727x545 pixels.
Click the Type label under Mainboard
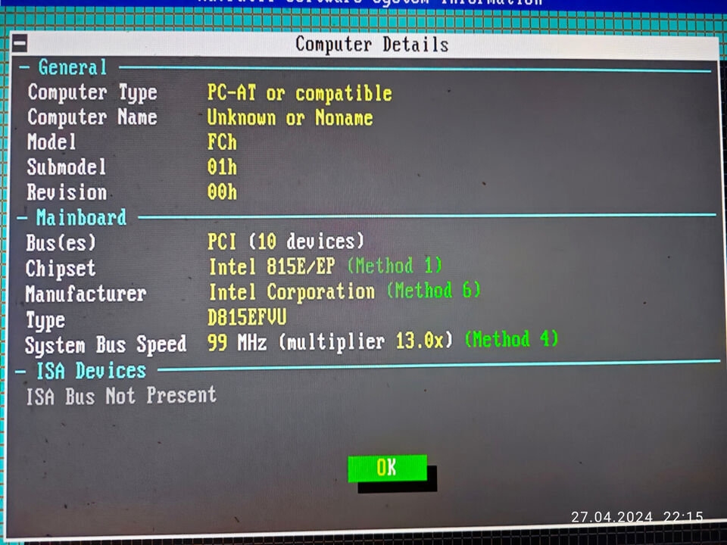(45, 321)
